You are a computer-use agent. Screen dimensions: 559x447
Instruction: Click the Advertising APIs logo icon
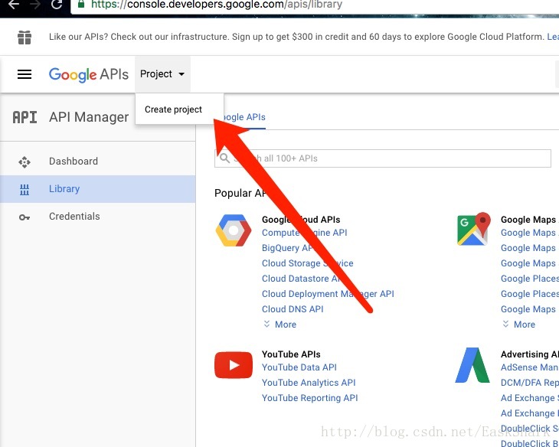[472, 365]
